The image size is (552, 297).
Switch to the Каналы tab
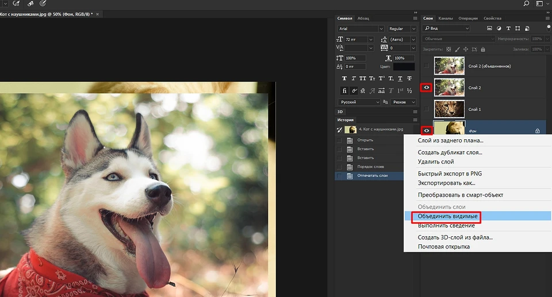[446, 18]
